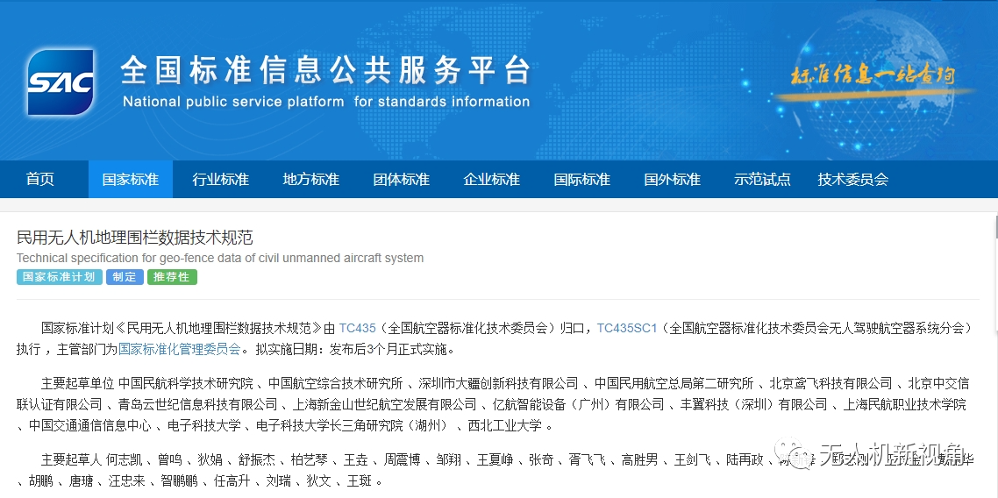Click the English title Technical specification for geo-fence data
Screen dimensions: 998x498
tap(219, 259)
